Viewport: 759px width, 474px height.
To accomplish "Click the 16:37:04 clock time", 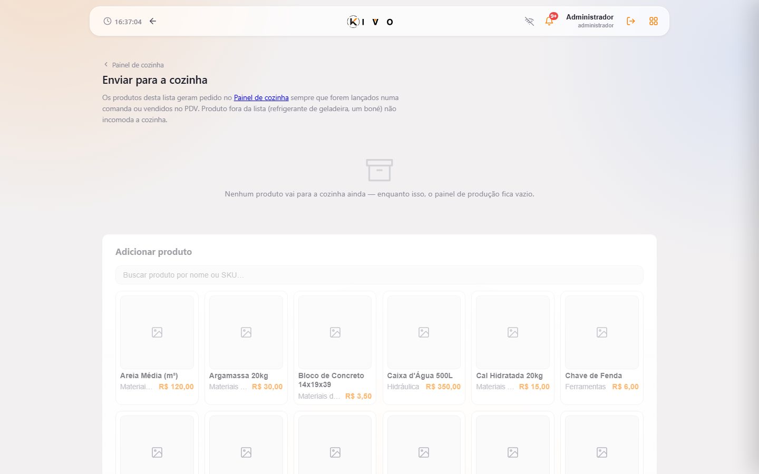I will coord(128,22).
